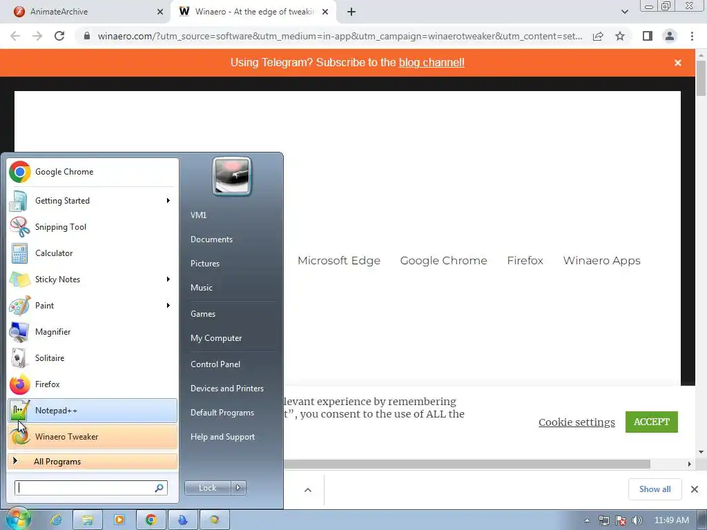Go back in Chrome
Image resolution: width=707 pixels, height=530 pixels.
(x=15, y=36)
